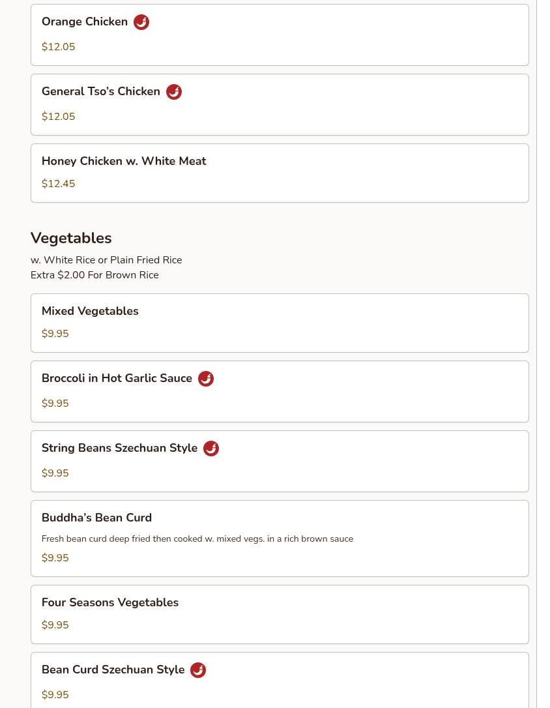Click the Buddha's Bean Curd description text

tap(197, 539)
